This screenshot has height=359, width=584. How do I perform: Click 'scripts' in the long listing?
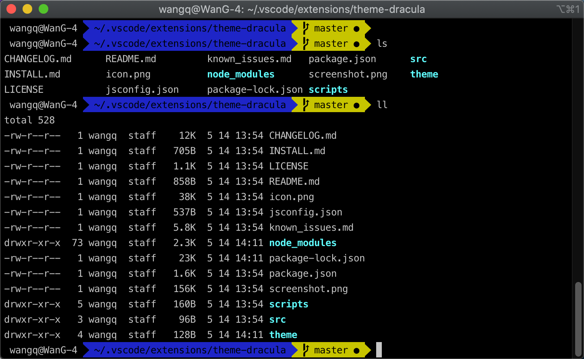click(x=289, y=305)
